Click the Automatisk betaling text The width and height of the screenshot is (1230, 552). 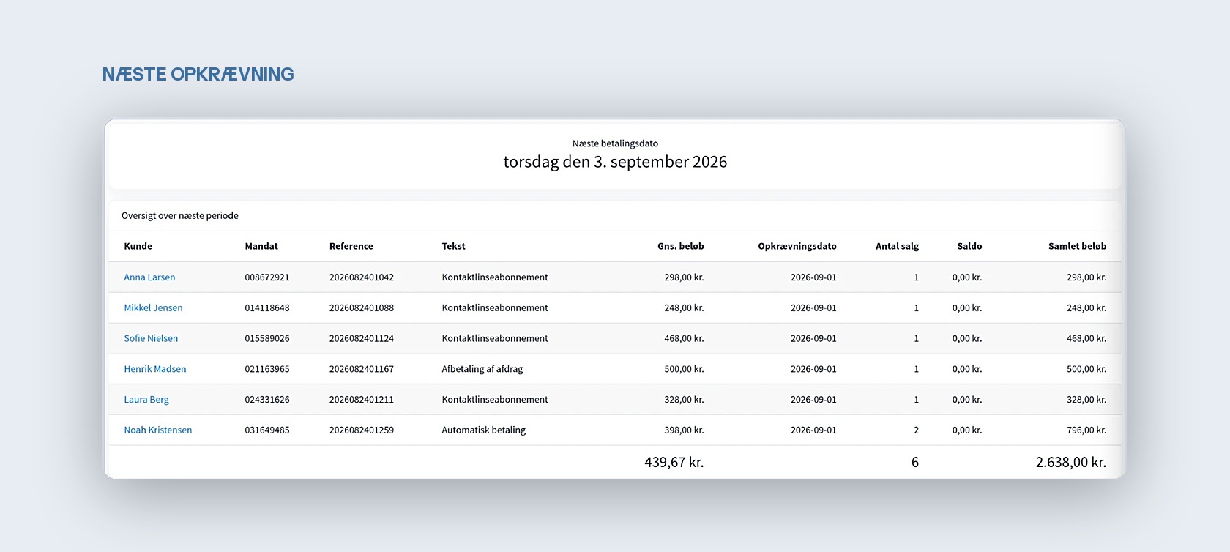483,430
